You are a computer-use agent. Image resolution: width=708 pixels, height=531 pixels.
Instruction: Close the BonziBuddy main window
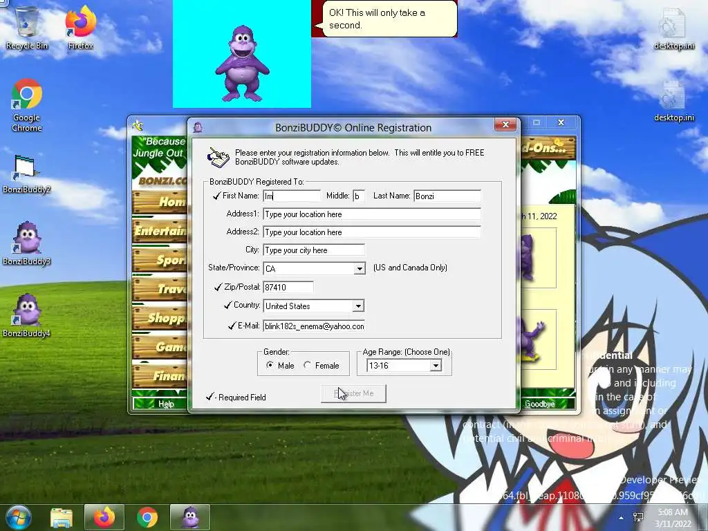click(x=561, y=122)
